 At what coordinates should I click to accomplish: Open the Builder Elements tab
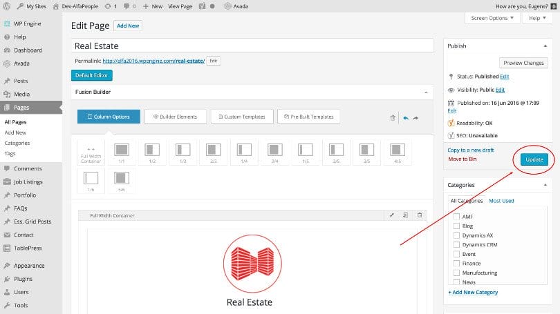[x=174, y=117]
